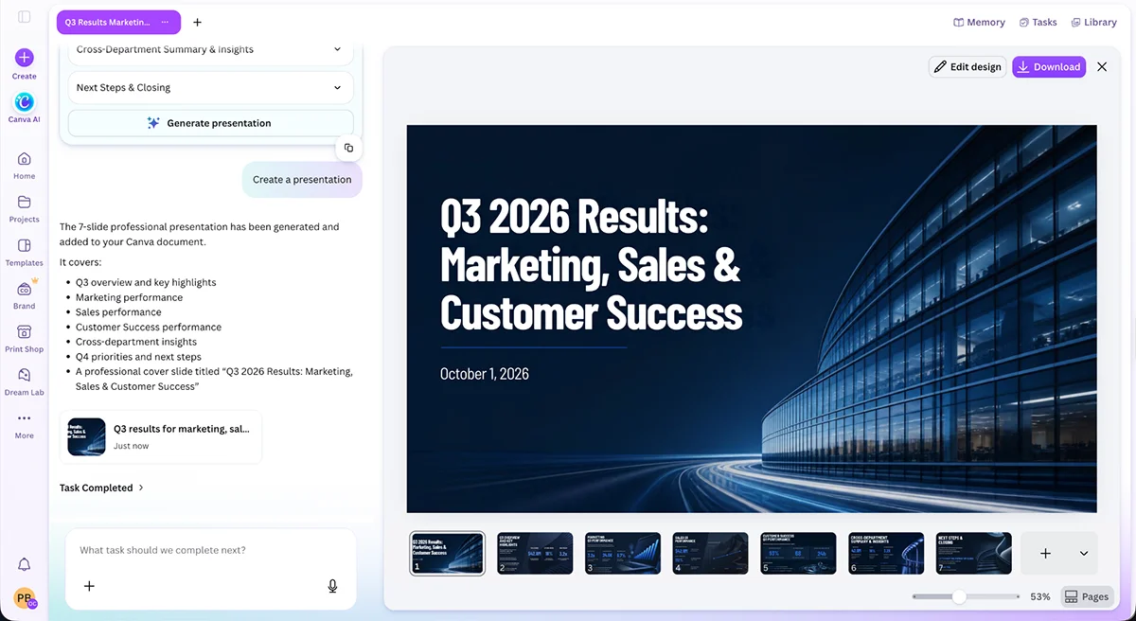Open Canva AI from sidebar
This screenshot has height=621, width=1136.
25,102
